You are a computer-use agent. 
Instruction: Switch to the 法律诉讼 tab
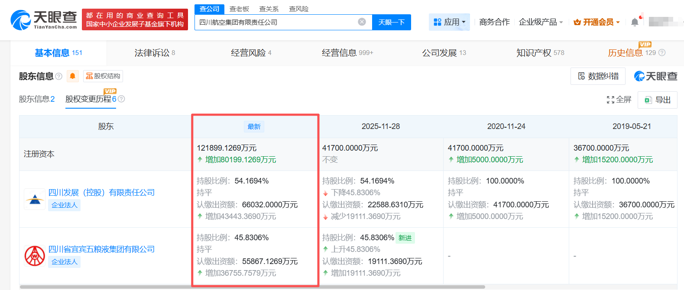point(155,53)
